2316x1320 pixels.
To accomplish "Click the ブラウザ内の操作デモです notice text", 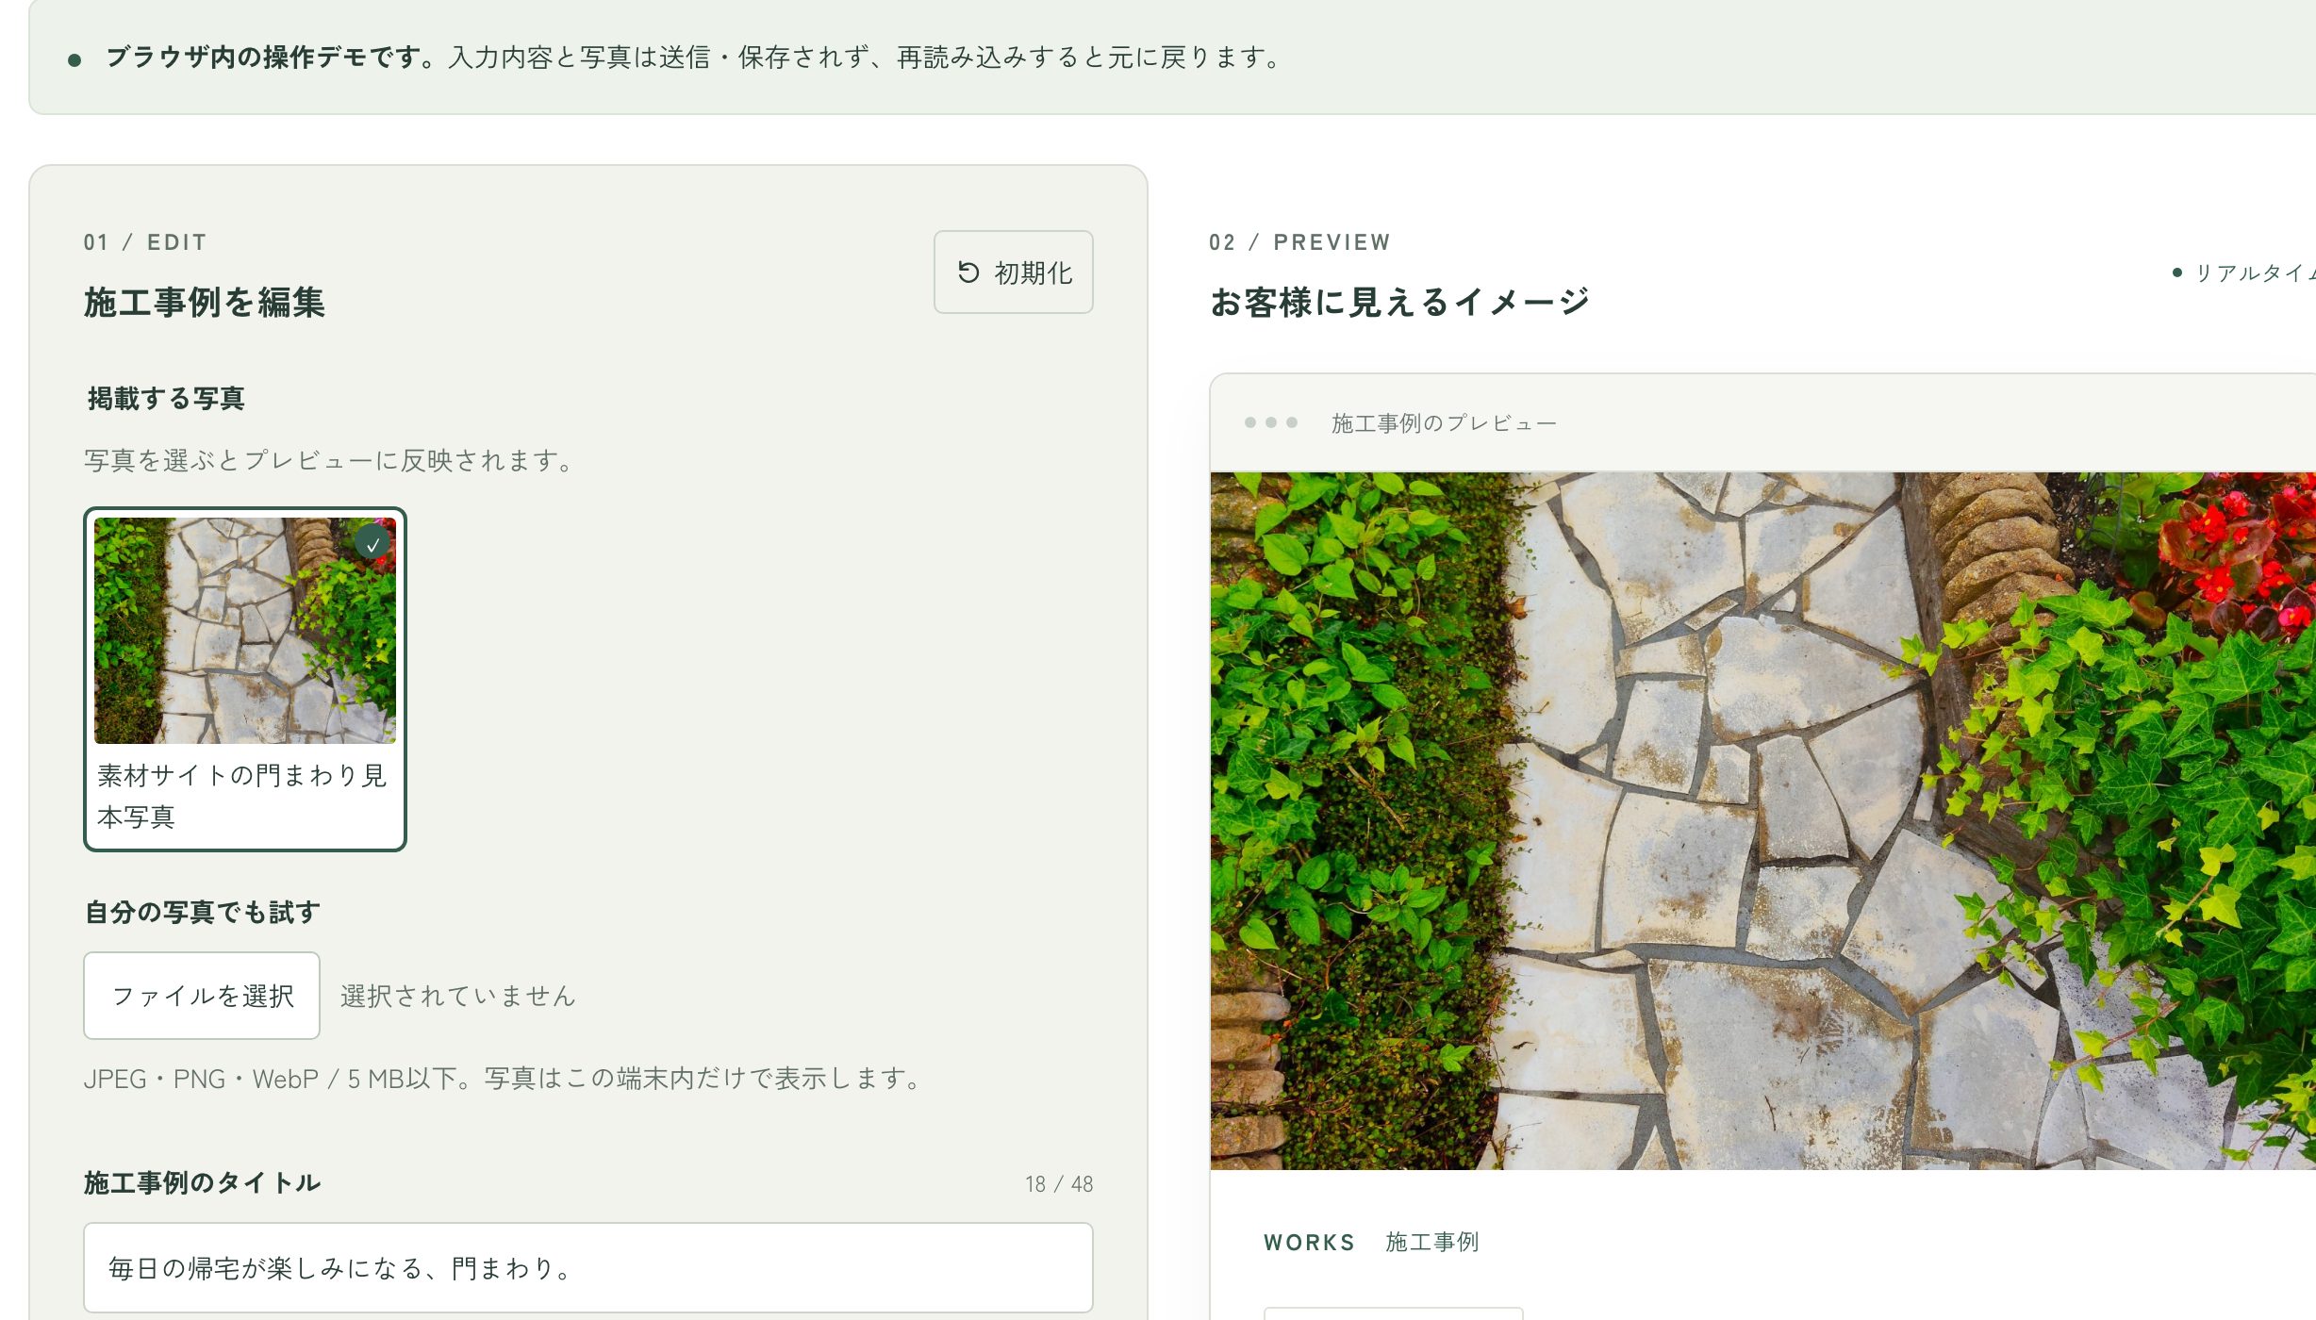I will (270, 58).
